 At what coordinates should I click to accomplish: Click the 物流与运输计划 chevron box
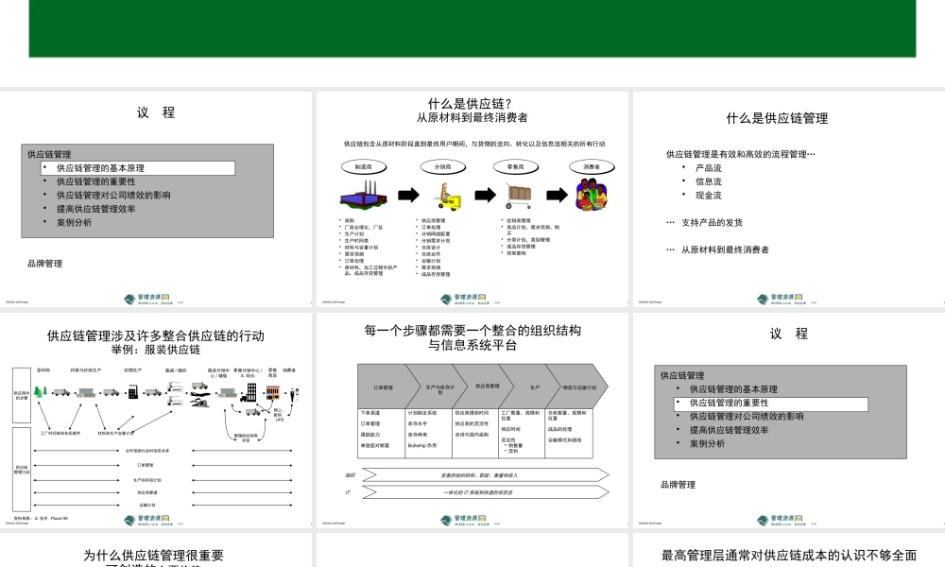click(578, 387)
